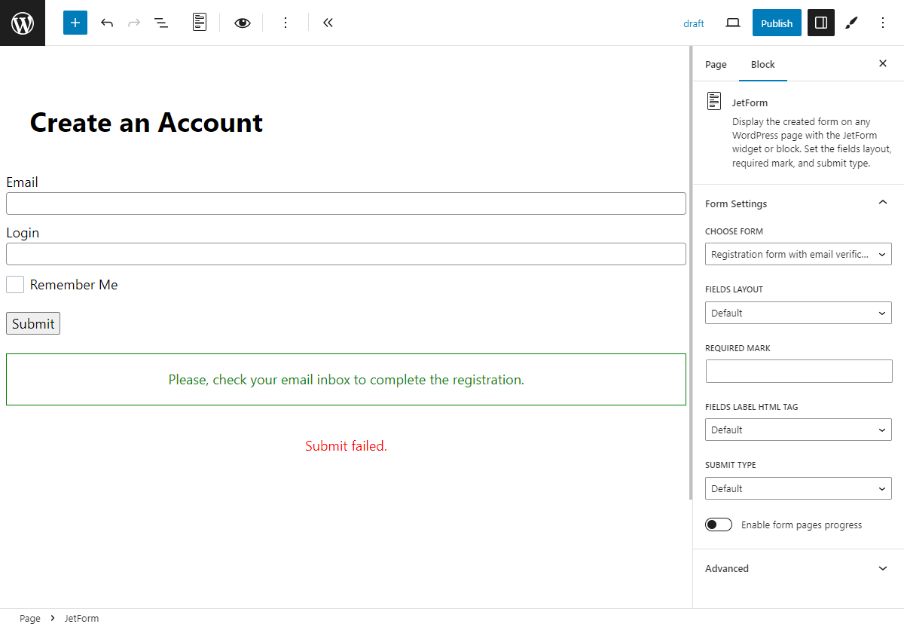
Task: Open the block inserter
Action: pyautogui.click(x=75, y=23)
